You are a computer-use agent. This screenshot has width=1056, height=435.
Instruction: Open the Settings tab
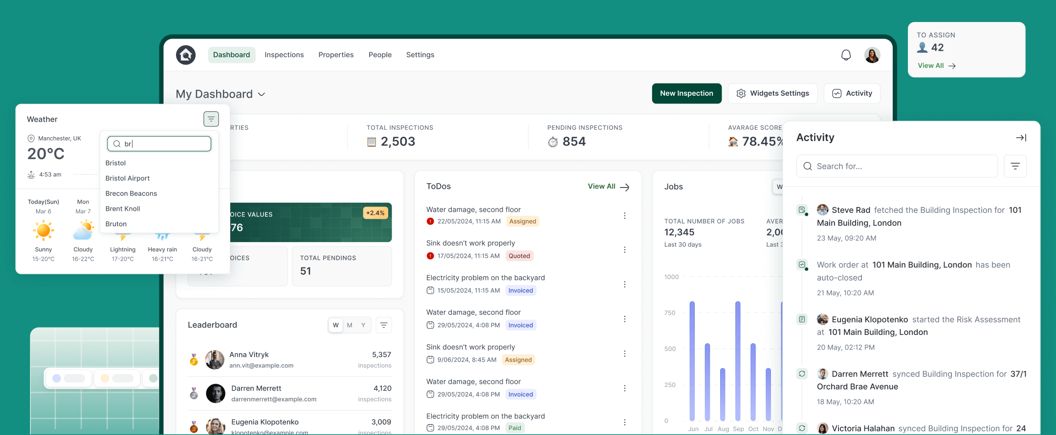[x=420, y=55]
